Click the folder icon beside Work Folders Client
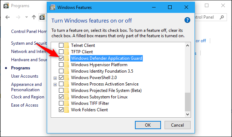This screenshot has height=137, width=232. pos(67,110)
